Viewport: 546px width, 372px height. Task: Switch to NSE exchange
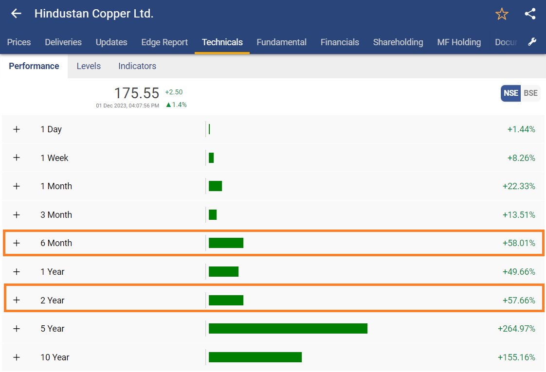tap(511, 93)
